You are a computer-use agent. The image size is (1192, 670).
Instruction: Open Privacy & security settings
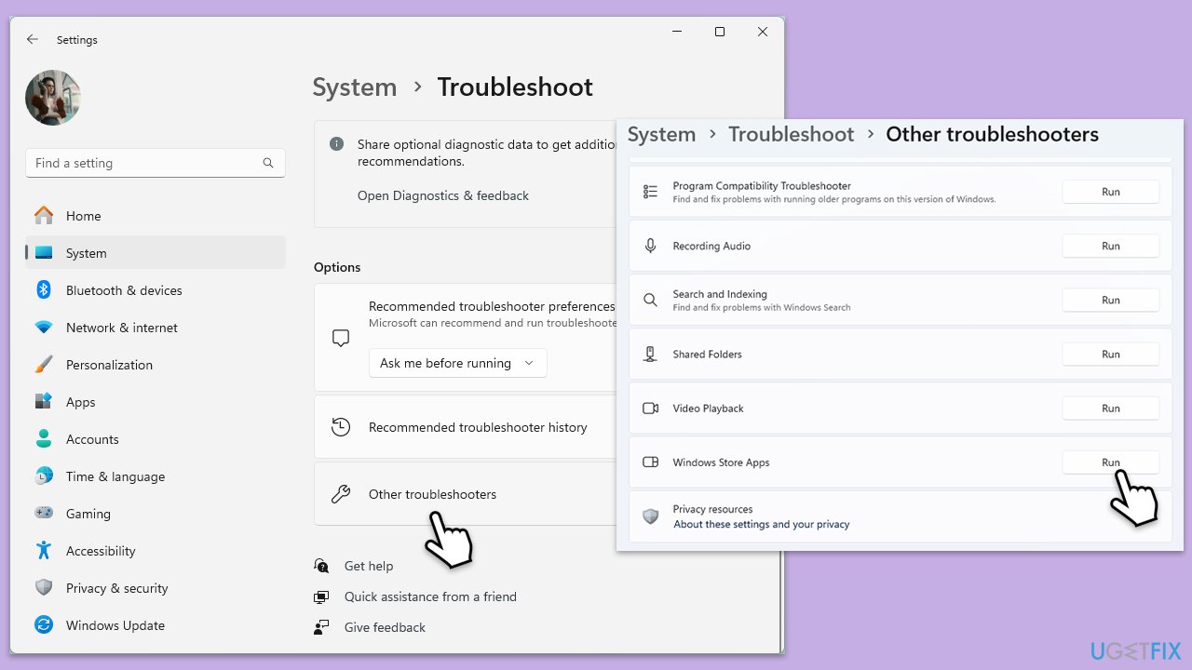156,588
